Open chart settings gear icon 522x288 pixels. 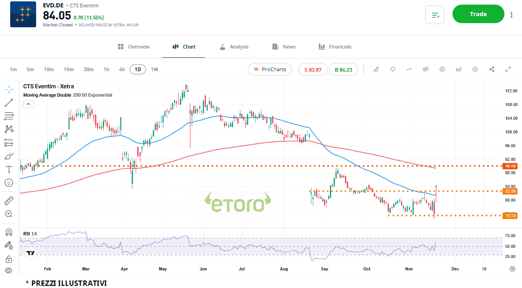pyautogui.click(x=442, y=69)
